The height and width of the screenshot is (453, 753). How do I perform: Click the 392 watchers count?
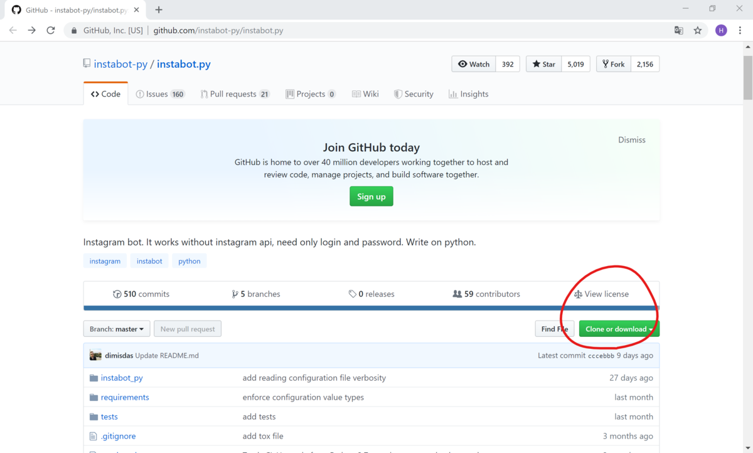pos(508,64)
